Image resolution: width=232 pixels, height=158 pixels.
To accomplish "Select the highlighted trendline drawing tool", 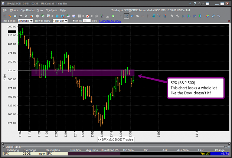I will coord(126,16).
